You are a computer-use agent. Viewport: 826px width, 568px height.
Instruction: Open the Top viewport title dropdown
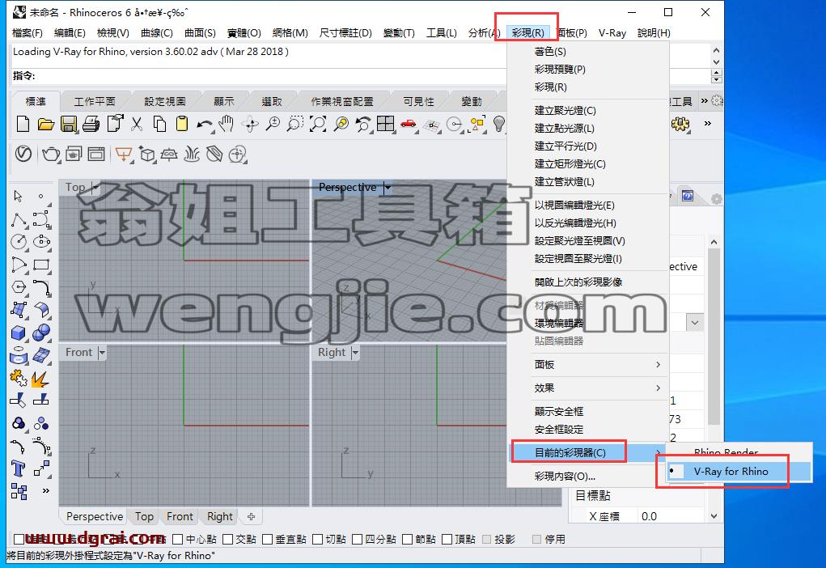95,187
